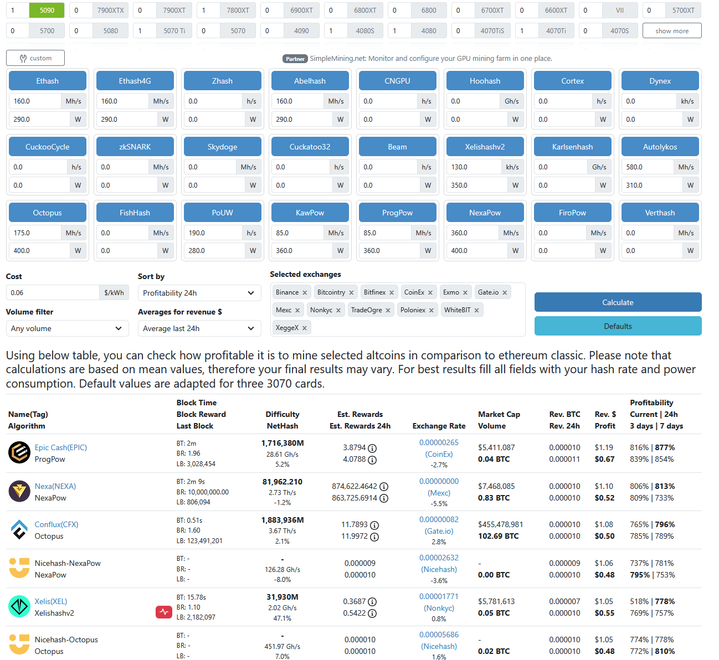This screenshot has width=719, height=660.
Task: Remove Bitfinex exchange tag
Action: (392, 293)
